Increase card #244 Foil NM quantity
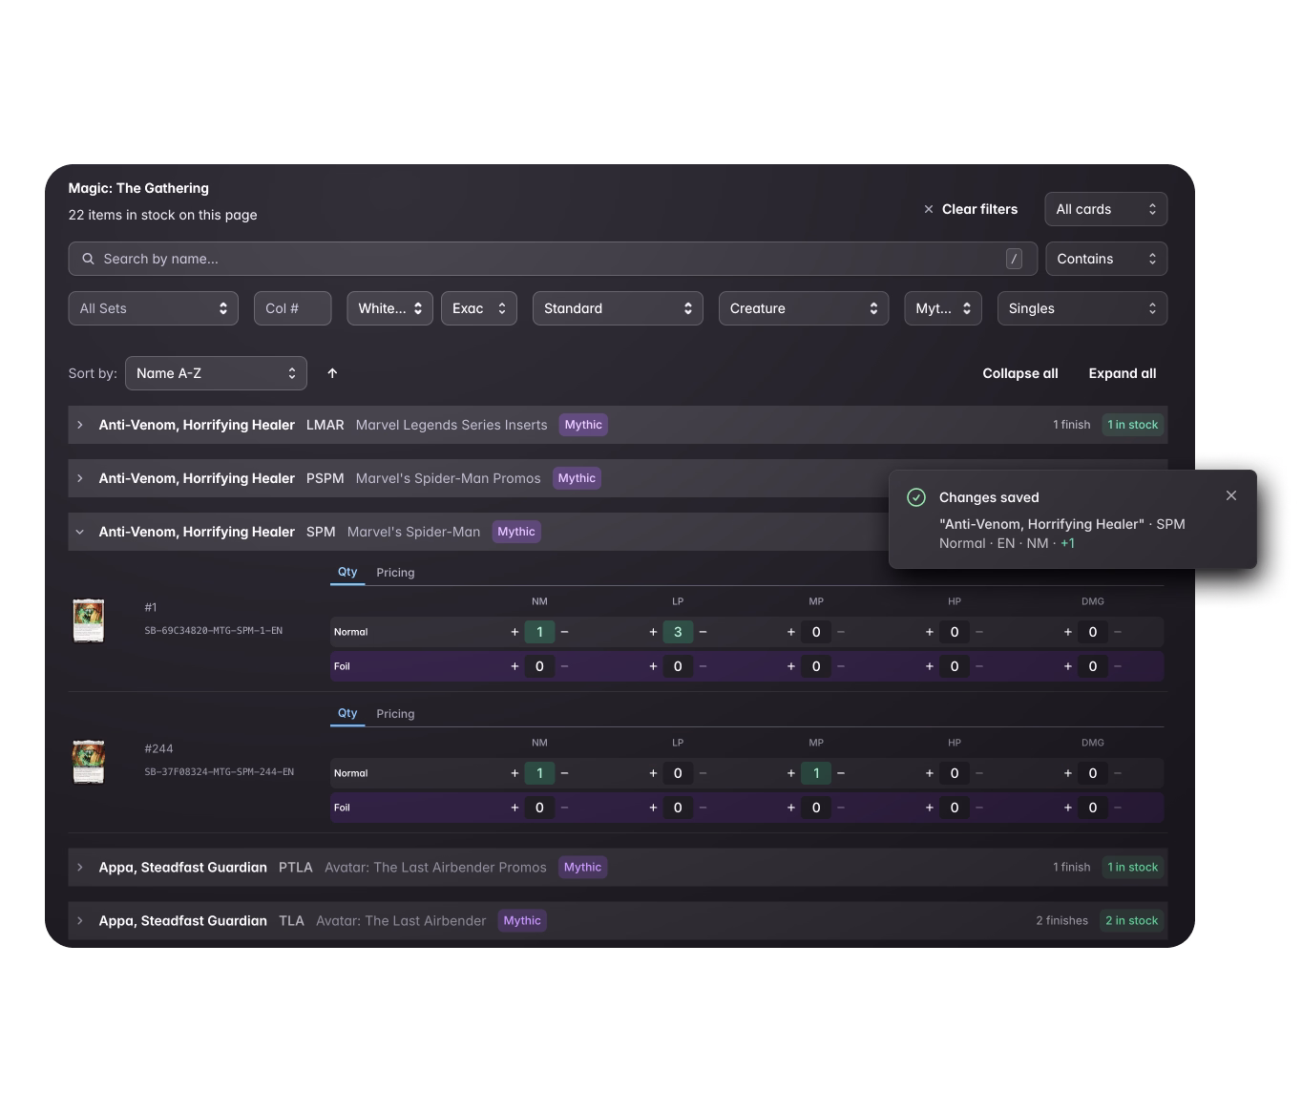The height and width of the screenshot is (1113, 1302). [x=514, y=808]
